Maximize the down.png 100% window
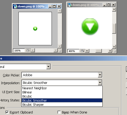Screen dimensions: 127x115 coord(54,6)
